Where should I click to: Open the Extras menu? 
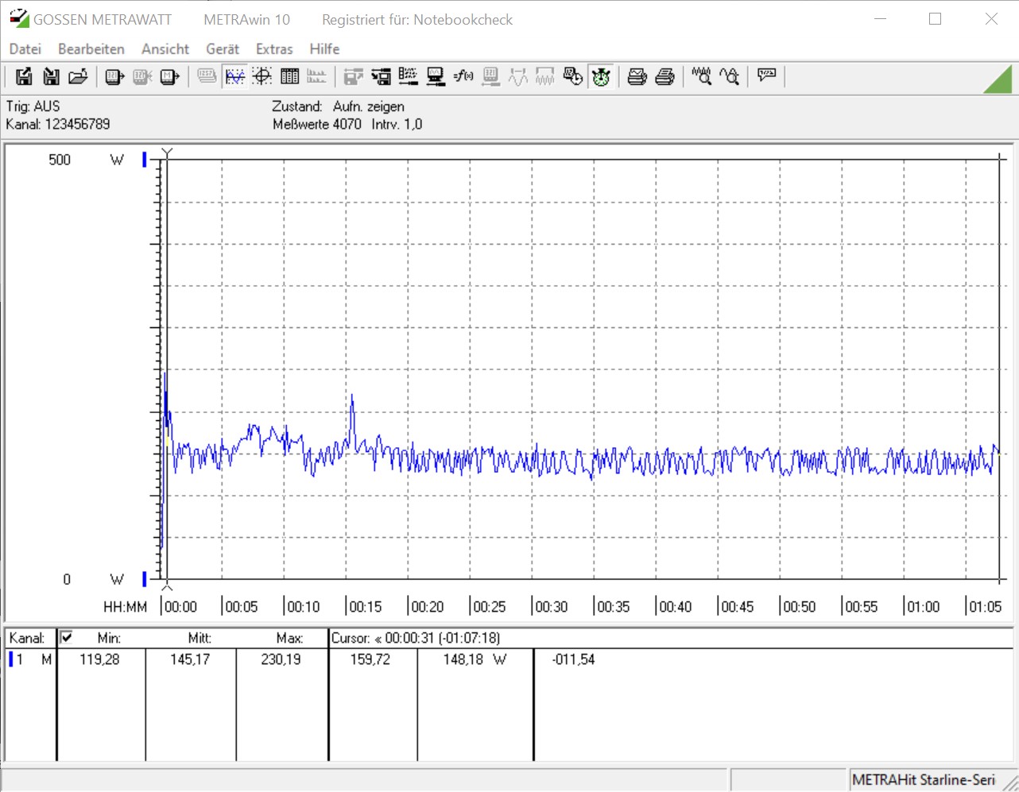point(274,49)
